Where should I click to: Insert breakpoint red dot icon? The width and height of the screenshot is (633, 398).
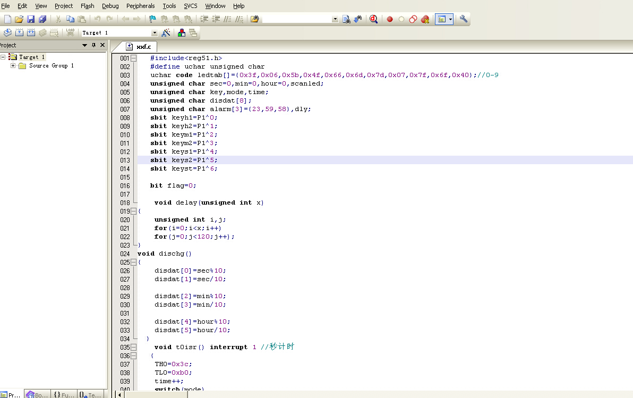[x=390, y=19]
